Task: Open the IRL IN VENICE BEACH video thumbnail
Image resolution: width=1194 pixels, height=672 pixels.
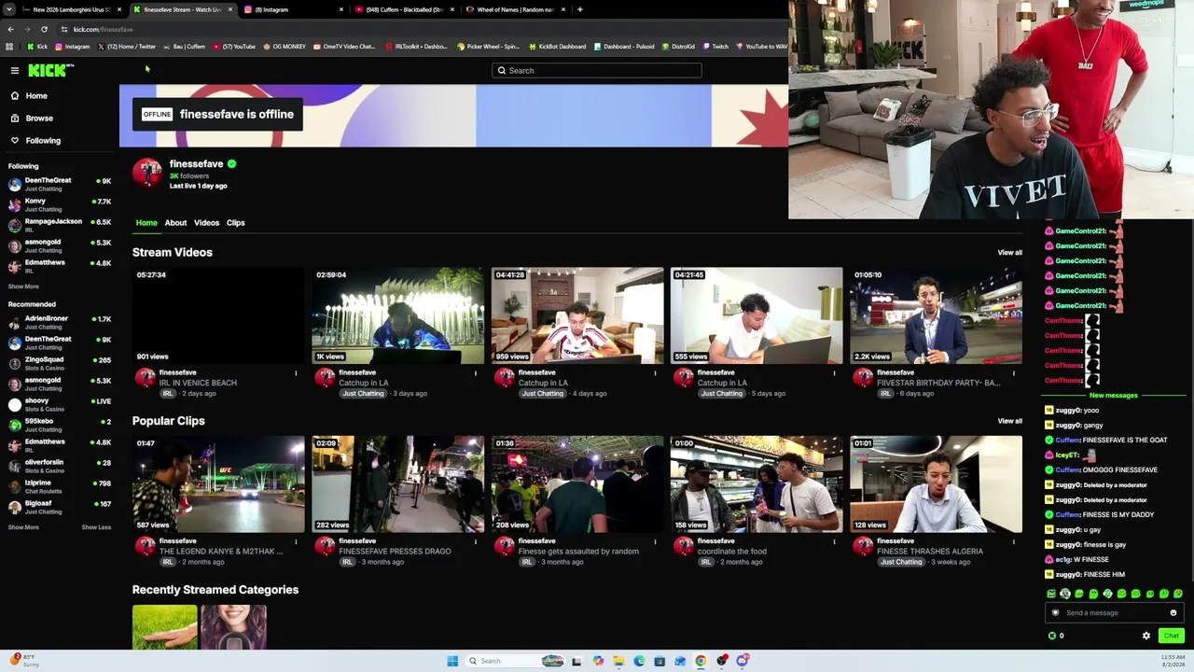Action: coord(218,316)
